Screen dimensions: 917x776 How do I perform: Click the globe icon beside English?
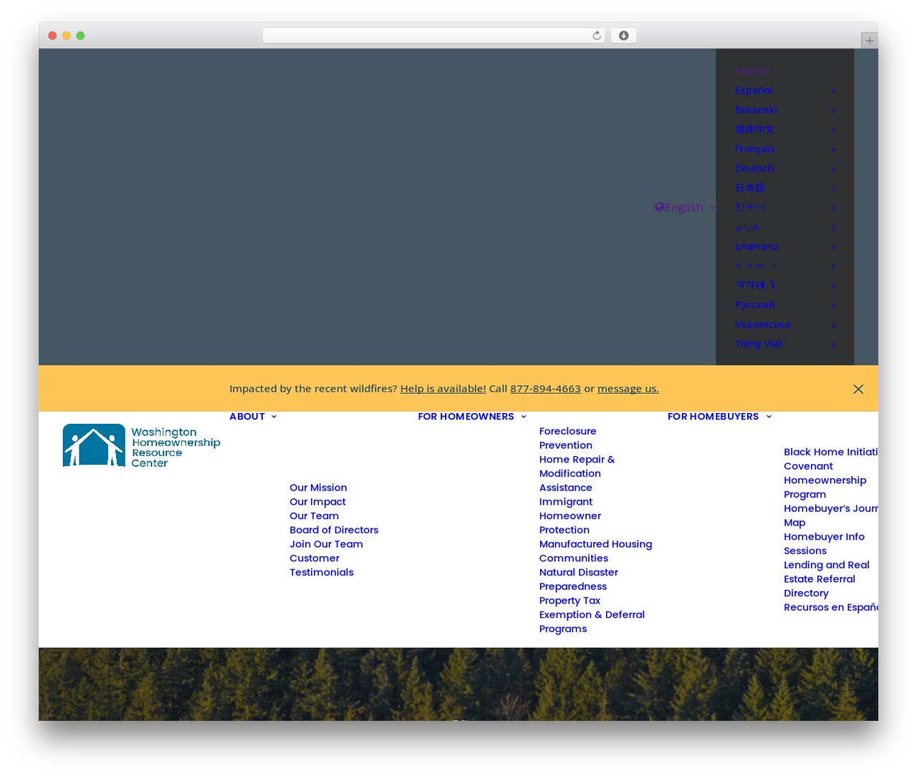pos(659,207)
